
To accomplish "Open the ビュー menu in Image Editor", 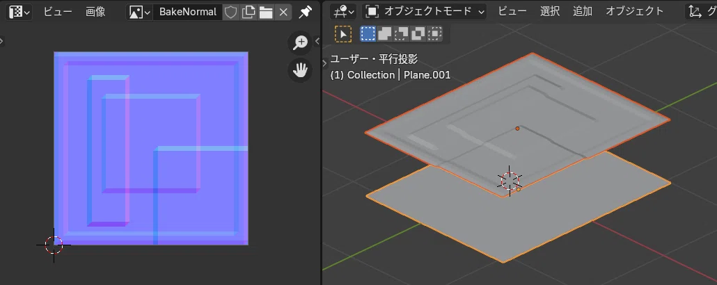I will (58, 12).
